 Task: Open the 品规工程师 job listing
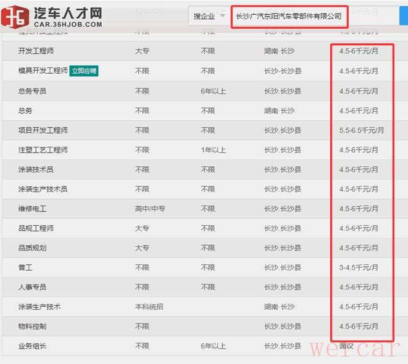(35, 229)
